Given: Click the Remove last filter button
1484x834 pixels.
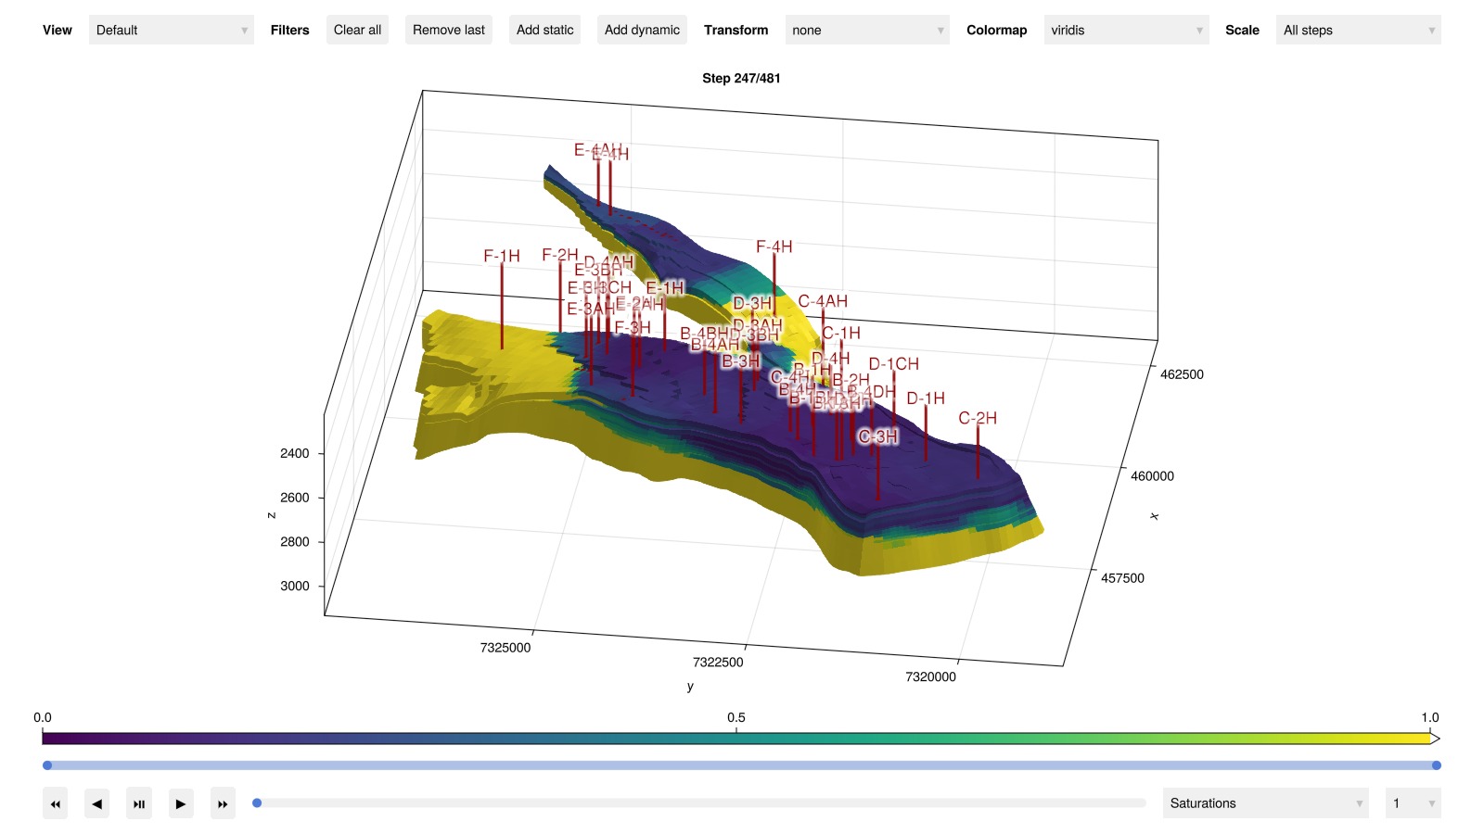Looking at the screenshot, I should click(449, 30).
